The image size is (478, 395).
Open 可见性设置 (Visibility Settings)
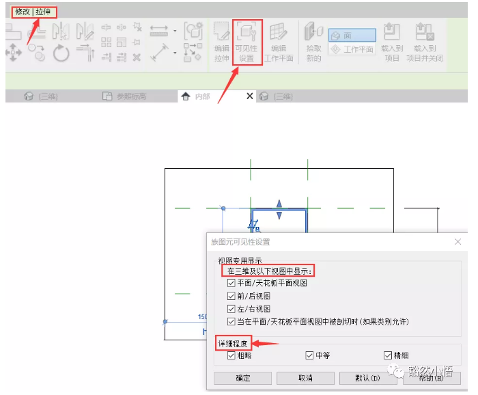(x=247, y=42)
